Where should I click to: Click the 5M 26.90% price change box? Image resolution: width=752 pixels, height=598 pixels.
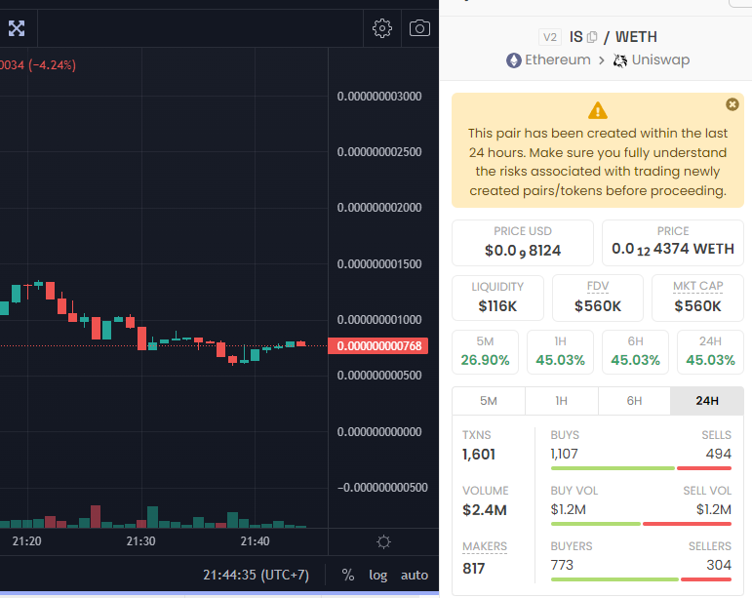point(485,352)
